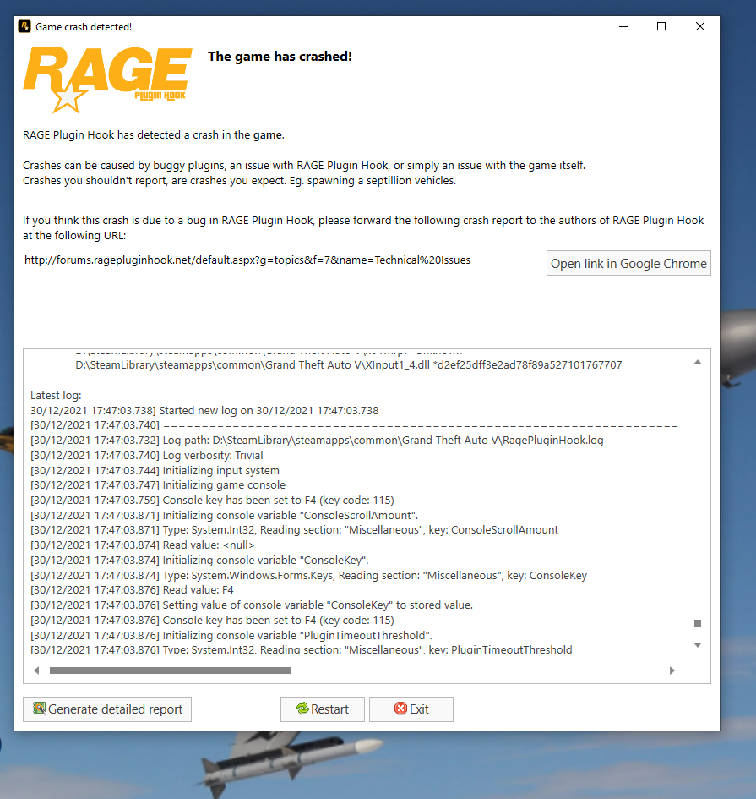Click the Rockstar icon in title bar
Viewport: 756px width, 799px height.
(24, 26)
